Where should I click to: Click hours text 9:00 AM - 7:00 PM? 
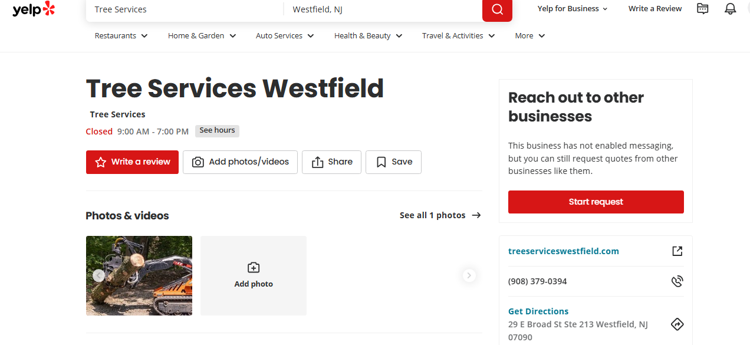153,132
